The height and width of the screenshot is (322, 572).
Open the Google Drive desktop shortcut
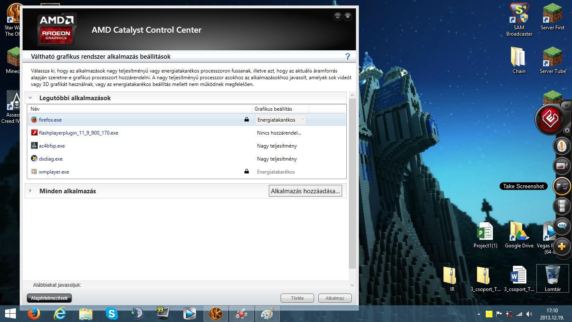coord(519,236)
